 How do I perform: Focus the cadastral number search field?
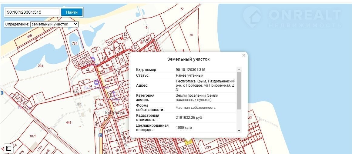[x=32, y=12]
